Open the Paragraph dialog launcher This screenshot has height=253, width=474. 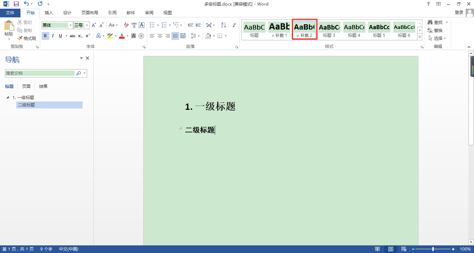tap(237, 47)
